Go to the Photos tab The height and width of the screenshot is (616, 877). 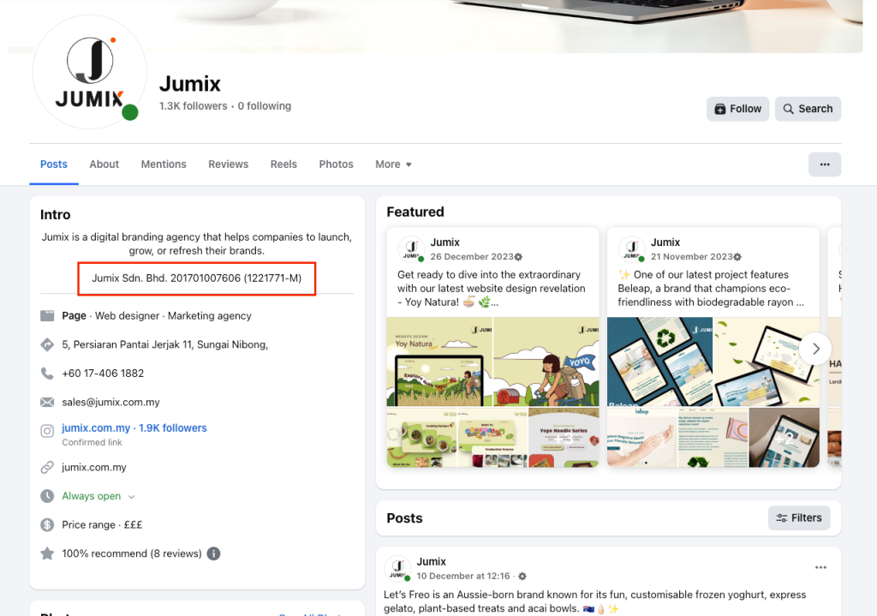click(x=336, y=164)
